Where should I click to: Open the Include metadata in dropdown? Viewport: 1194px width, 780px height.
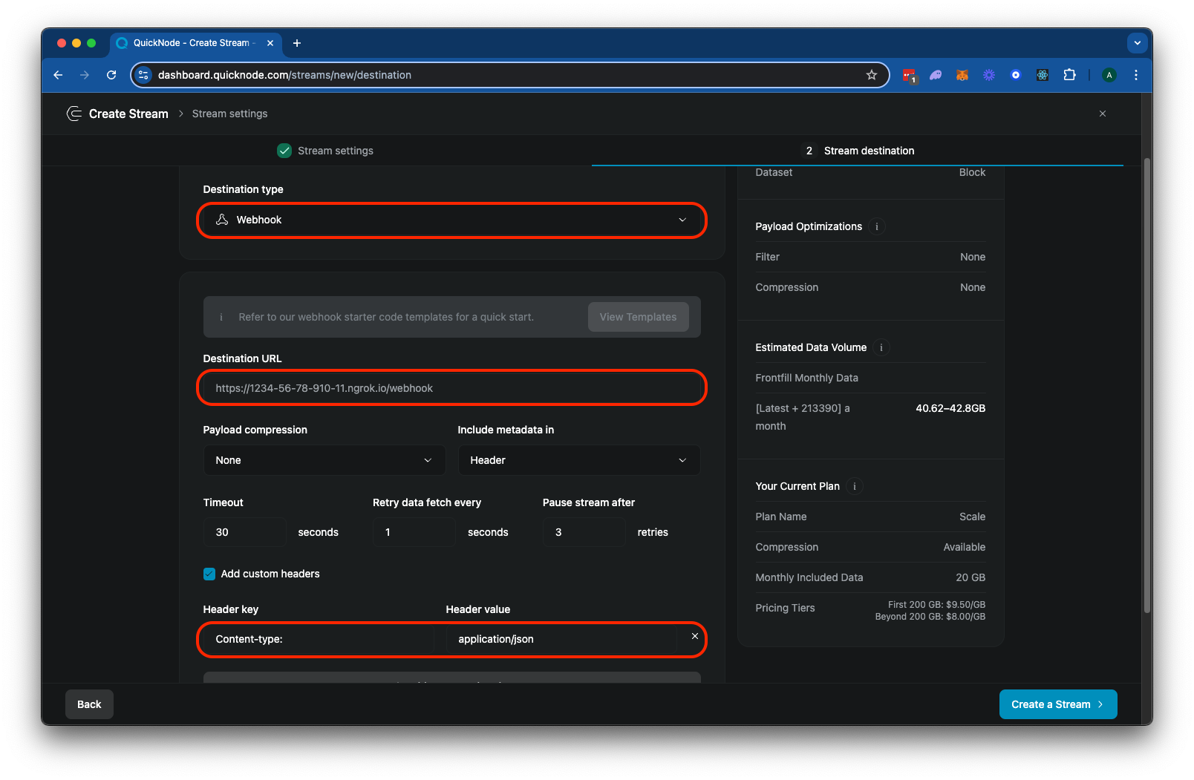pyautogui.click(x=579, y=460)
